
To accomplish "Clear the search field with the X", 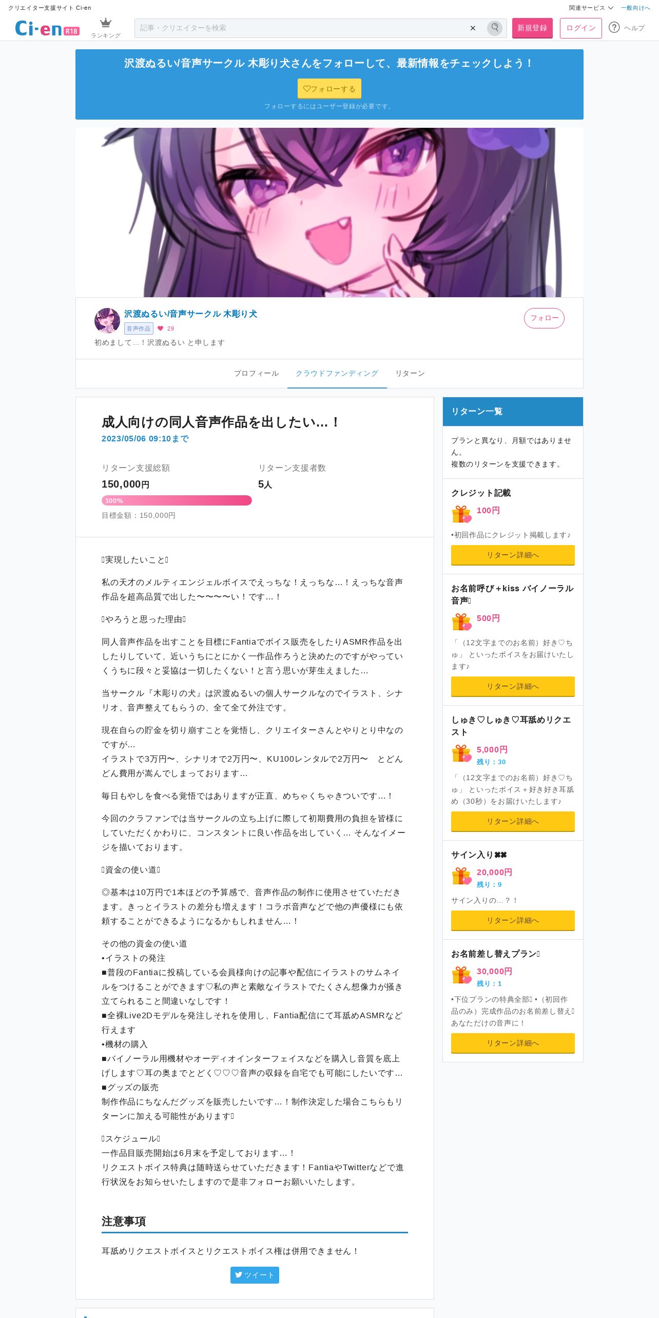I will click(x=473, y=28).
